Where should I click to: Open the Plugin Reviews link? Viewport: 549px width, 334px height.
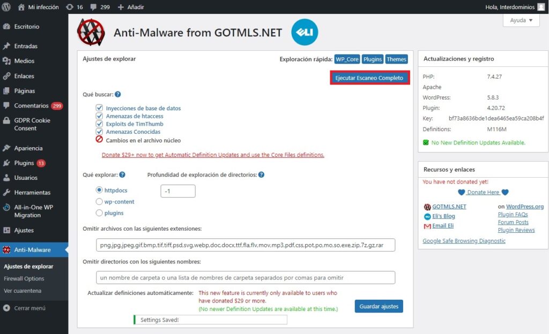click(516, 230)
